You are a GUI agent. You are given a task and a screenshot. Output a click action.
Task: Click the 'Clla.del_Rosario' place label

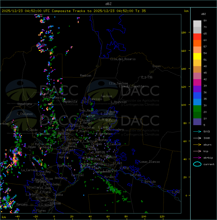123,59
